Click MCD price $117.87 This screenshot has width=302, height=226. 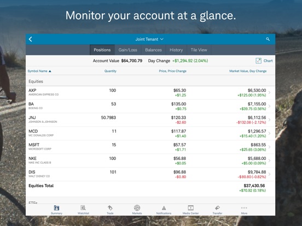coord(178,131)
